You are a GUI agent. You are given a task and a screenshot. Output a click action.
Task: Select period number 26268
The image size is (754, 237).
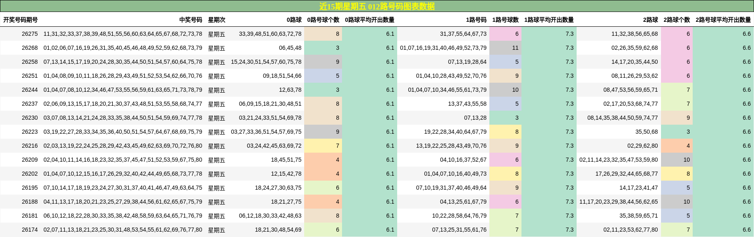[30, 48]
